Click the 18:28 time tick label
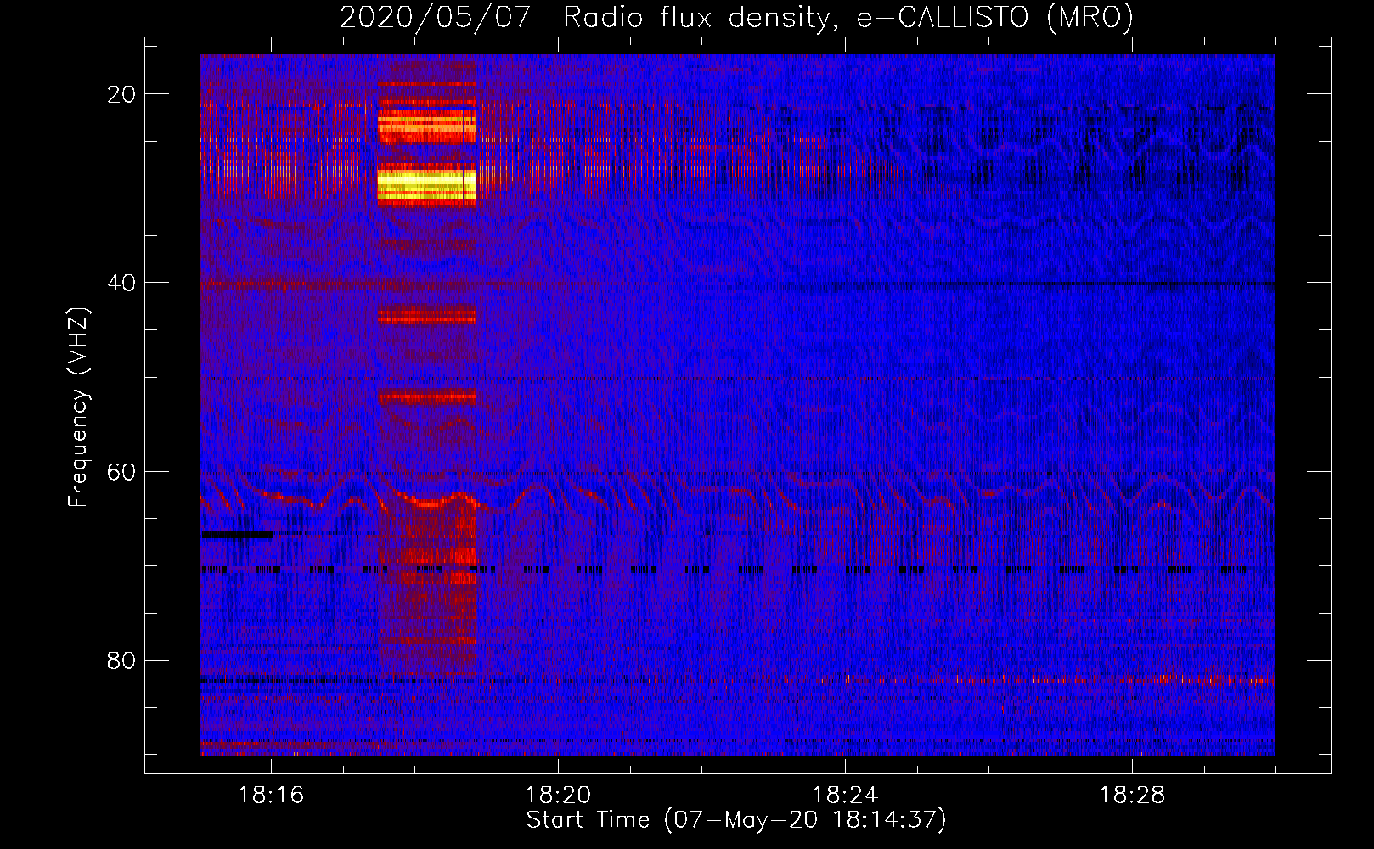Screen dimensions: 1374x849 click(1132, 796)
